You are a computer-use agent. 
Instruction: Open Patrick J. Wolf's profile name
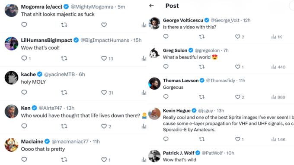tap(179, 153)
